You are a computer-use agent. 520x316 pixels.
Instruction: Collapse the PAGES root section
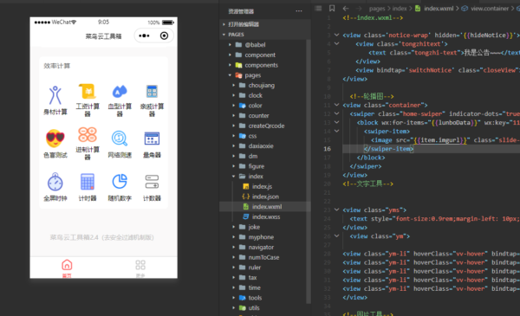(224, 35)
